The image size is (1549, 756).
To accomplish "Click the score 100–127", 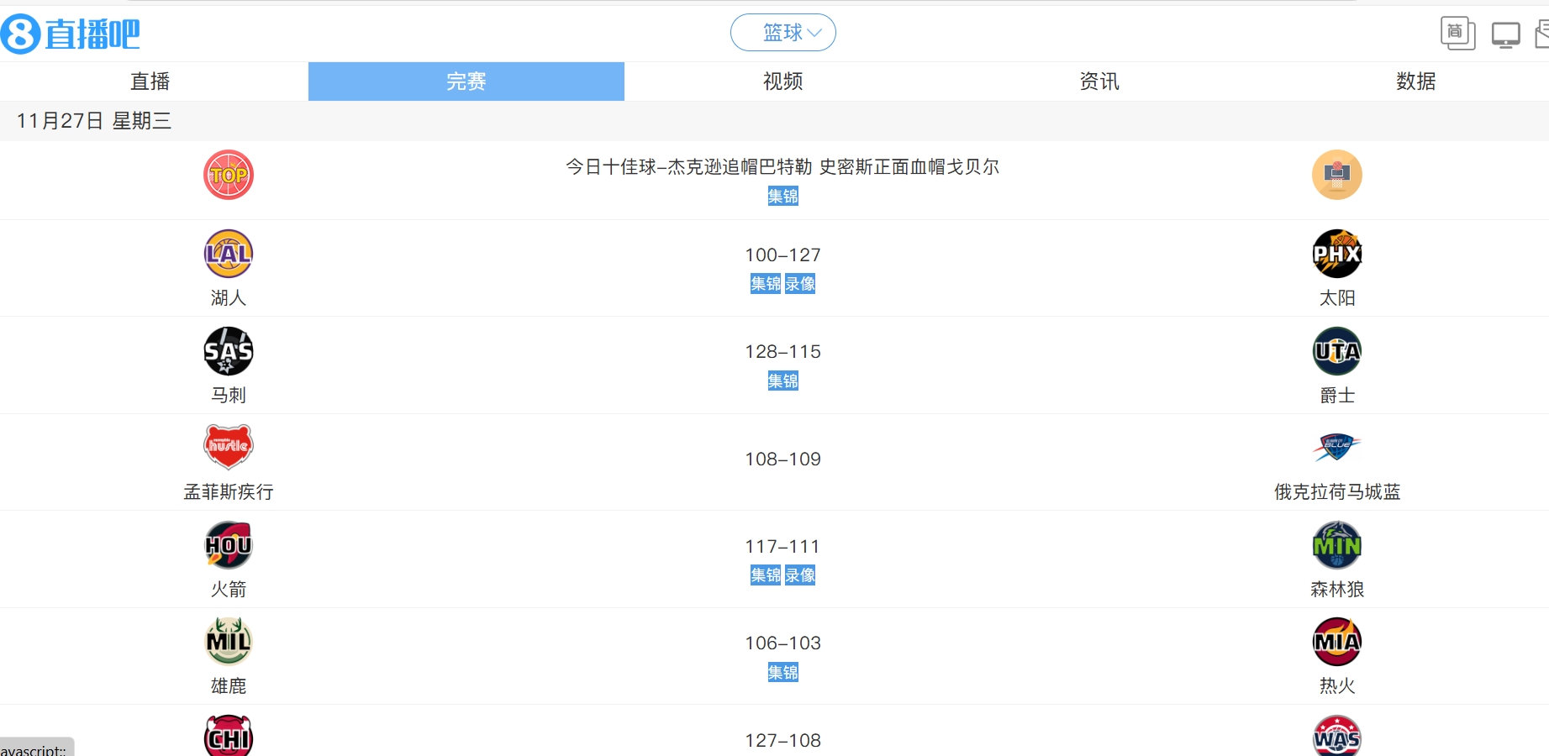I will [x=782, y=255].
